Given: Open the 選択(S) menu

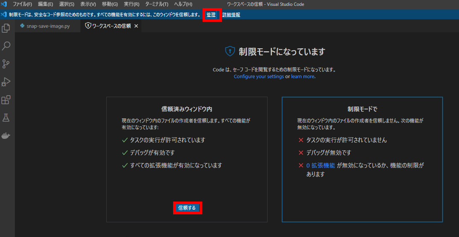Looking at the screenshot, I should [x=67, y=4].
